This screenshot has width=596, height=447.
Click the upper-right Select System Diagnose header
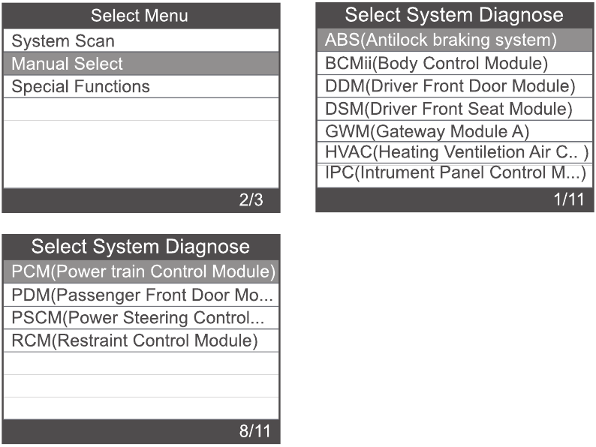pos(455,15)
